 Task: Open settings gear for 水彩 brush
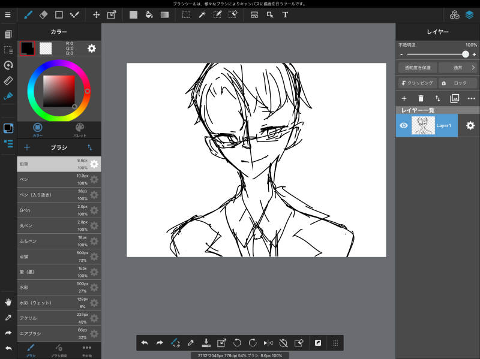click(94, 287)
